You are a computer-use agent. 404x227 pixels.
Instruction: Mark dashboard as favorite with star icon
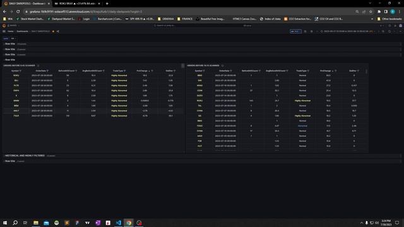(x=53, y=32)
